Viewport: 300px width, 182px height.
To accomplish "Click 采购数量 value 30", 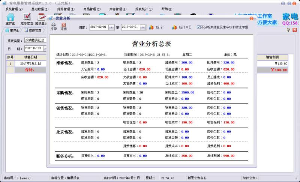I will pos(141,92).
